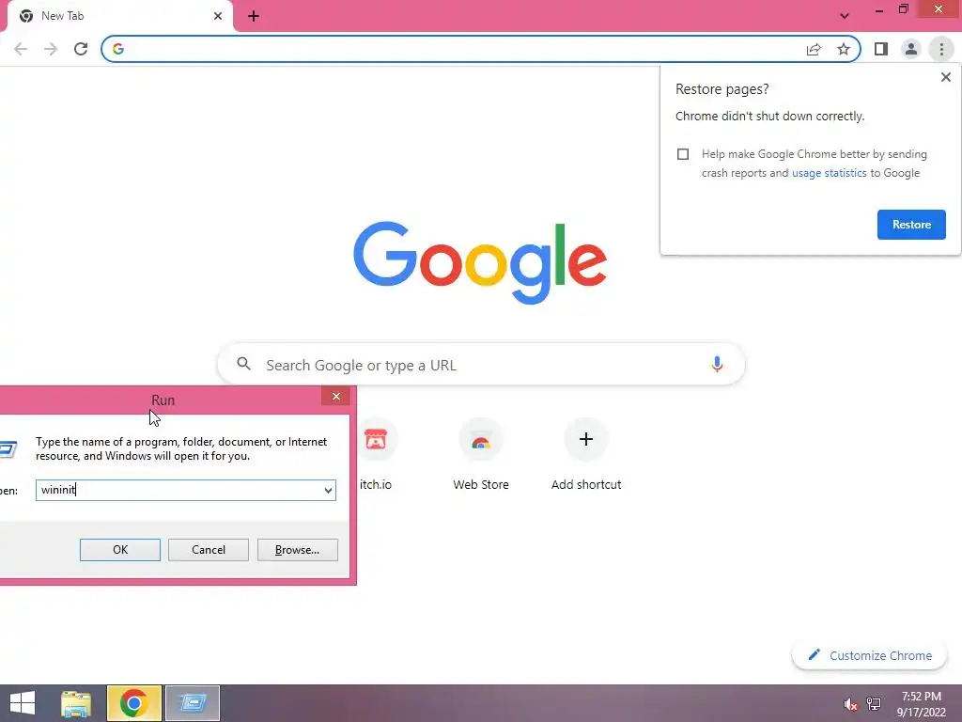This screenshot has width=962, height=722.
Task: Bookmark this tab with the star icon
Action: [x=844, y=49]
